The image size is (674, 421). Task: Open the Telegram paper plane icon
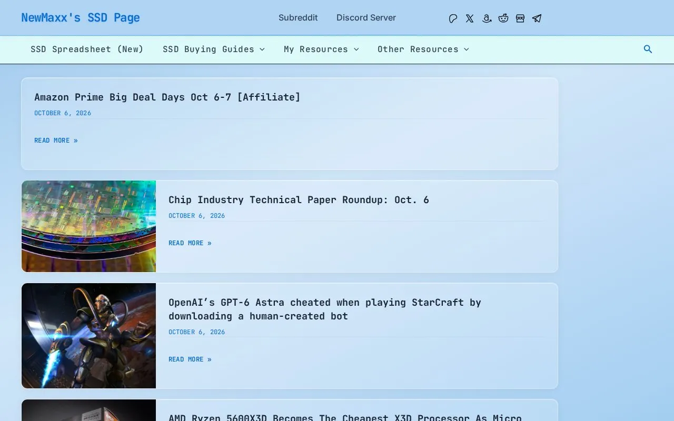[x=537, y=18]
